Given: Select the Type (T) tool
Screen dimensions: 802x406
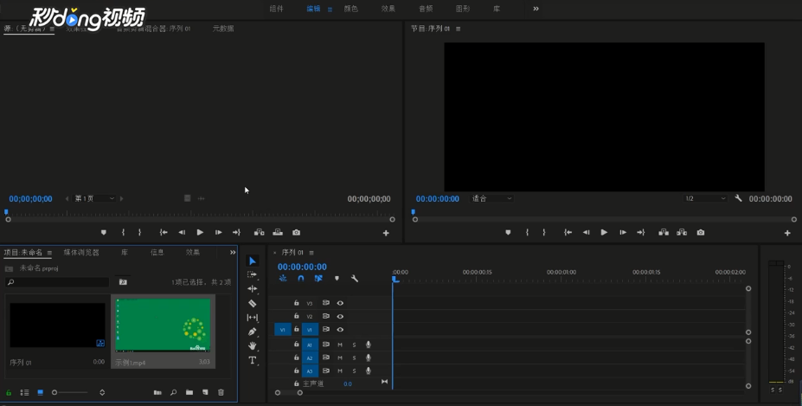Looking at the screenshot, I should click(x=252, y=360).
